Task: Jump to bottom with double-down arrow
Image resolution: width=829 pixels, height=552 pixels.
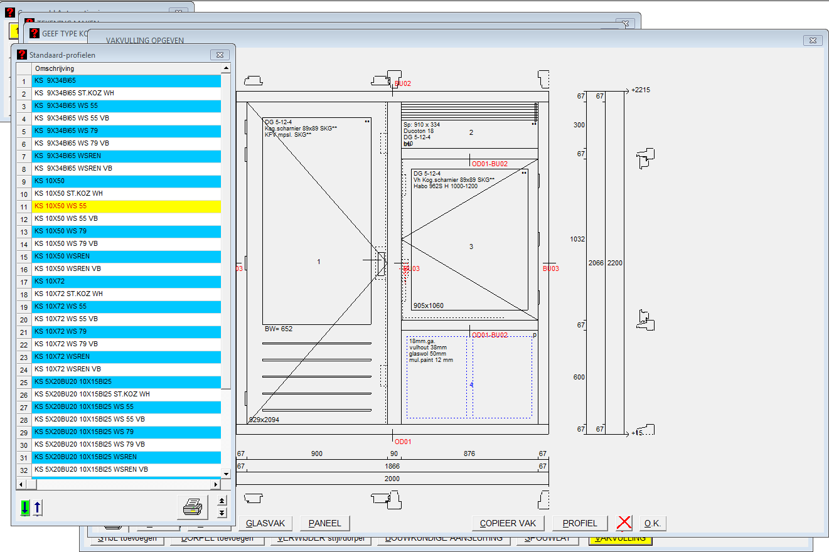Action: [222, 513]
